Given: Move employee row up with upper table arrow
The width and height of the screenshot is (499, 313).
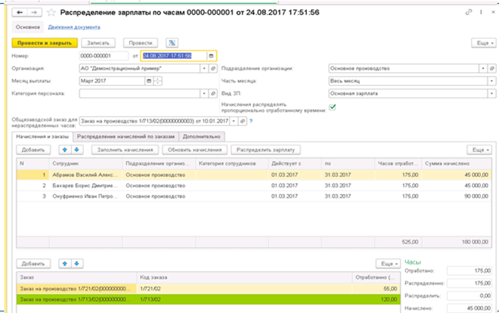Looking at the screenshot, I should point(65,149).
